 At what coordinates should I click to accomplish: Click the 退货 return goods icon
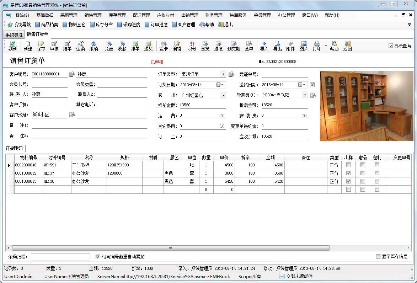click(148, 46)
